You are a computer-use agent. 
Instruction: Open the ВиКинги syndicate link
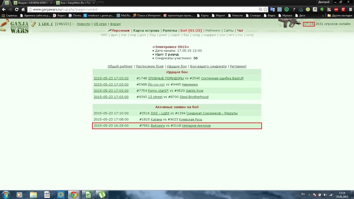158,126
